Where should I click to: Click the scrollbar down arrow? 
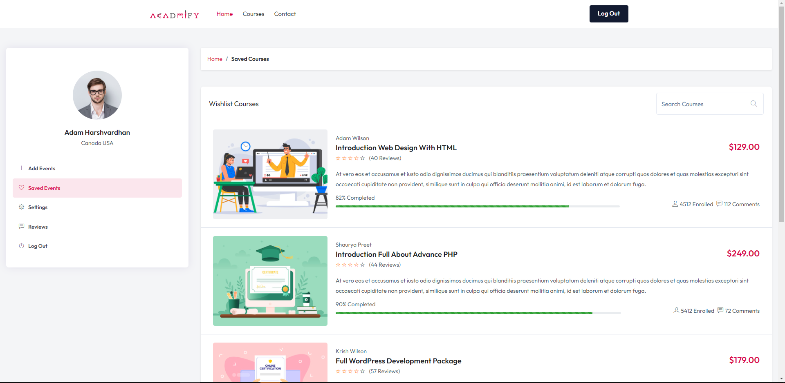[781, 379]
